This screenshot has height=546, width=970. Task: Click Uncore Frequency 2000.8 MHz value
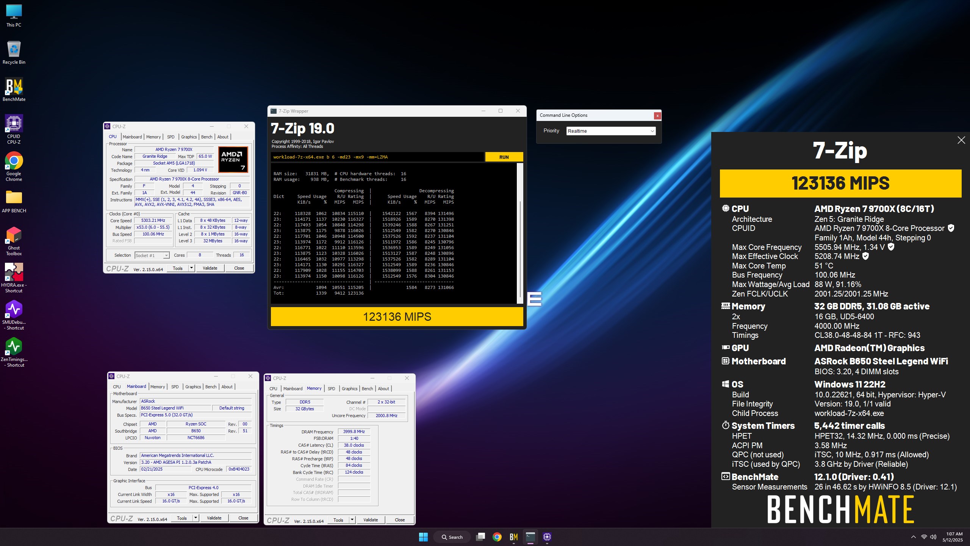click(x=386, y=416)
